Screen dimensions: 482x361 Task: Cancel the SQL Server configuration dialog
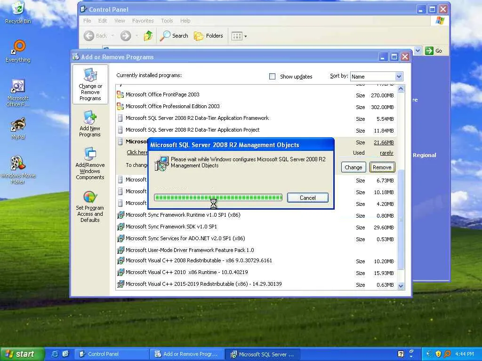[307, 198]
